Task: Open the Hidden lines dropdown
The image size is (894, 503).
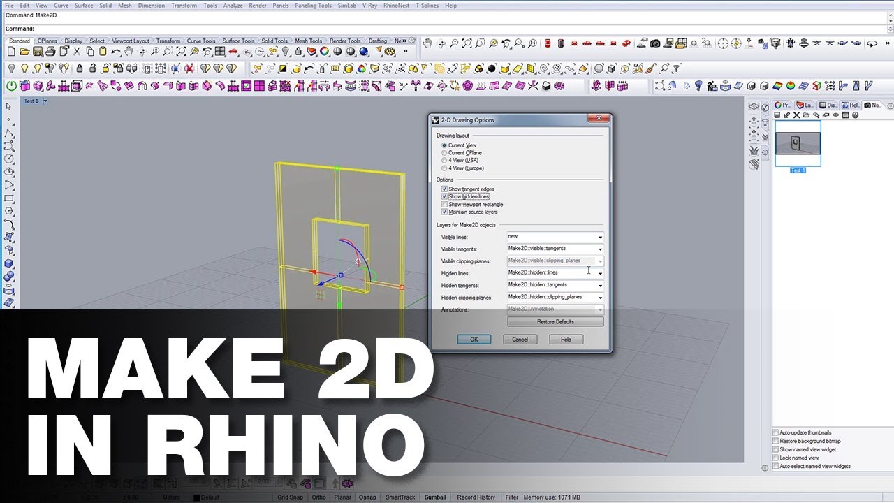Action: [599, 272]
